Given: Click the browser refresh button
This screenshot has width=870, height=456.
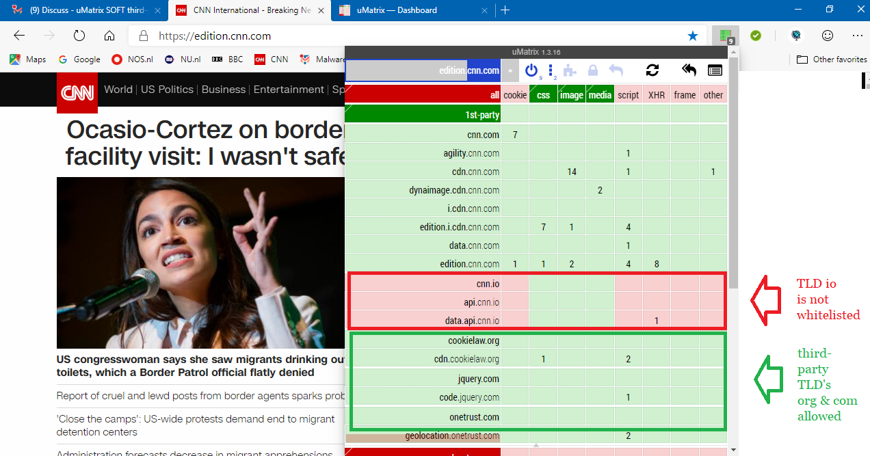Looking at the screenshot, I should [79, 36].
